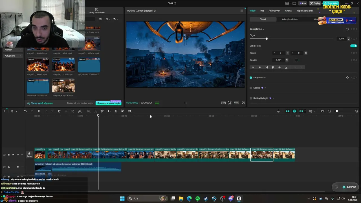Add keyframe for Konum position
Image resolution: width=361 pixels, height=203 pixels.
pos(354,53)
